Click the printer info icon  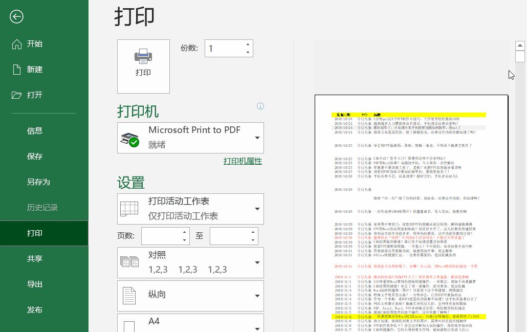tap(260, 106)
